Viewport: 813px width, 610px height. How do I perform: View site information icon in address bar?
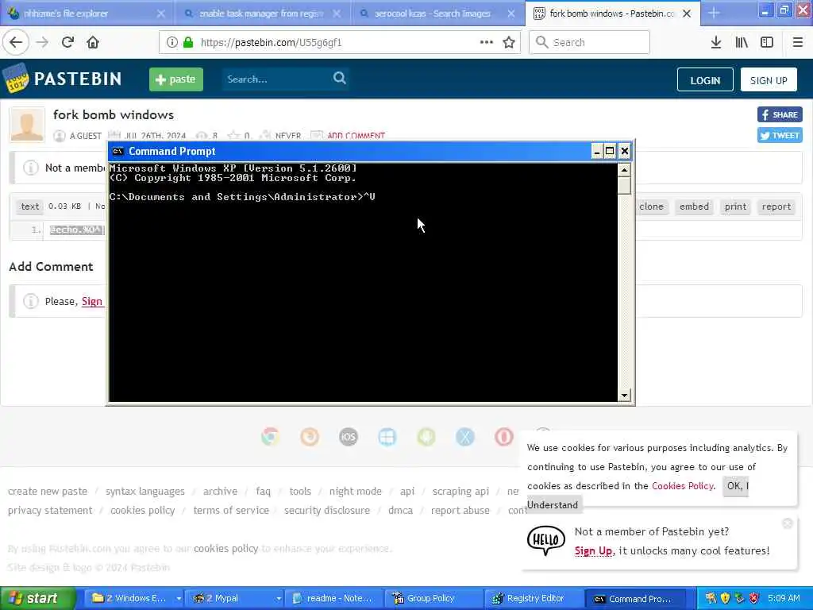(171, 43)
